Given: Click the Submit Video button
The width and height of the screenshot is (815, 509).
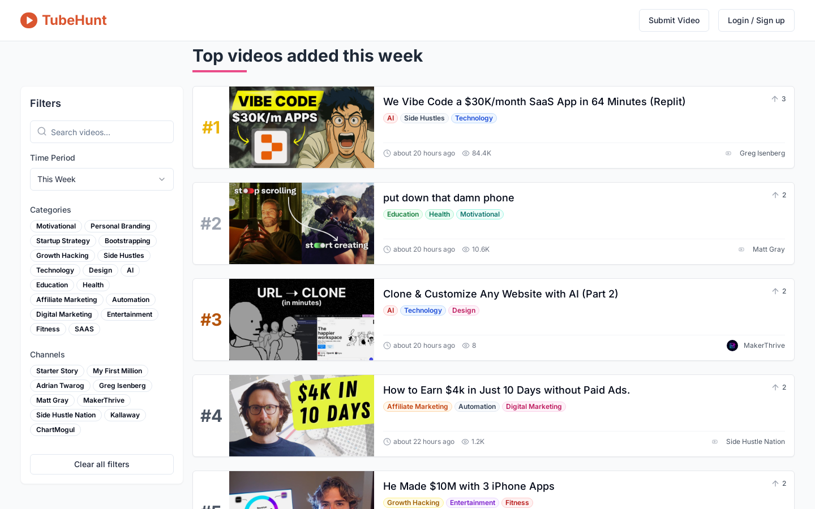Looking at the screenshot, I should click(674, 20).
